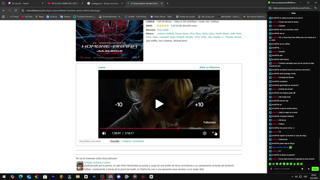
Task: Rewind the video 10 seconds
Action: pyautogui.click(x=119, y=104)
